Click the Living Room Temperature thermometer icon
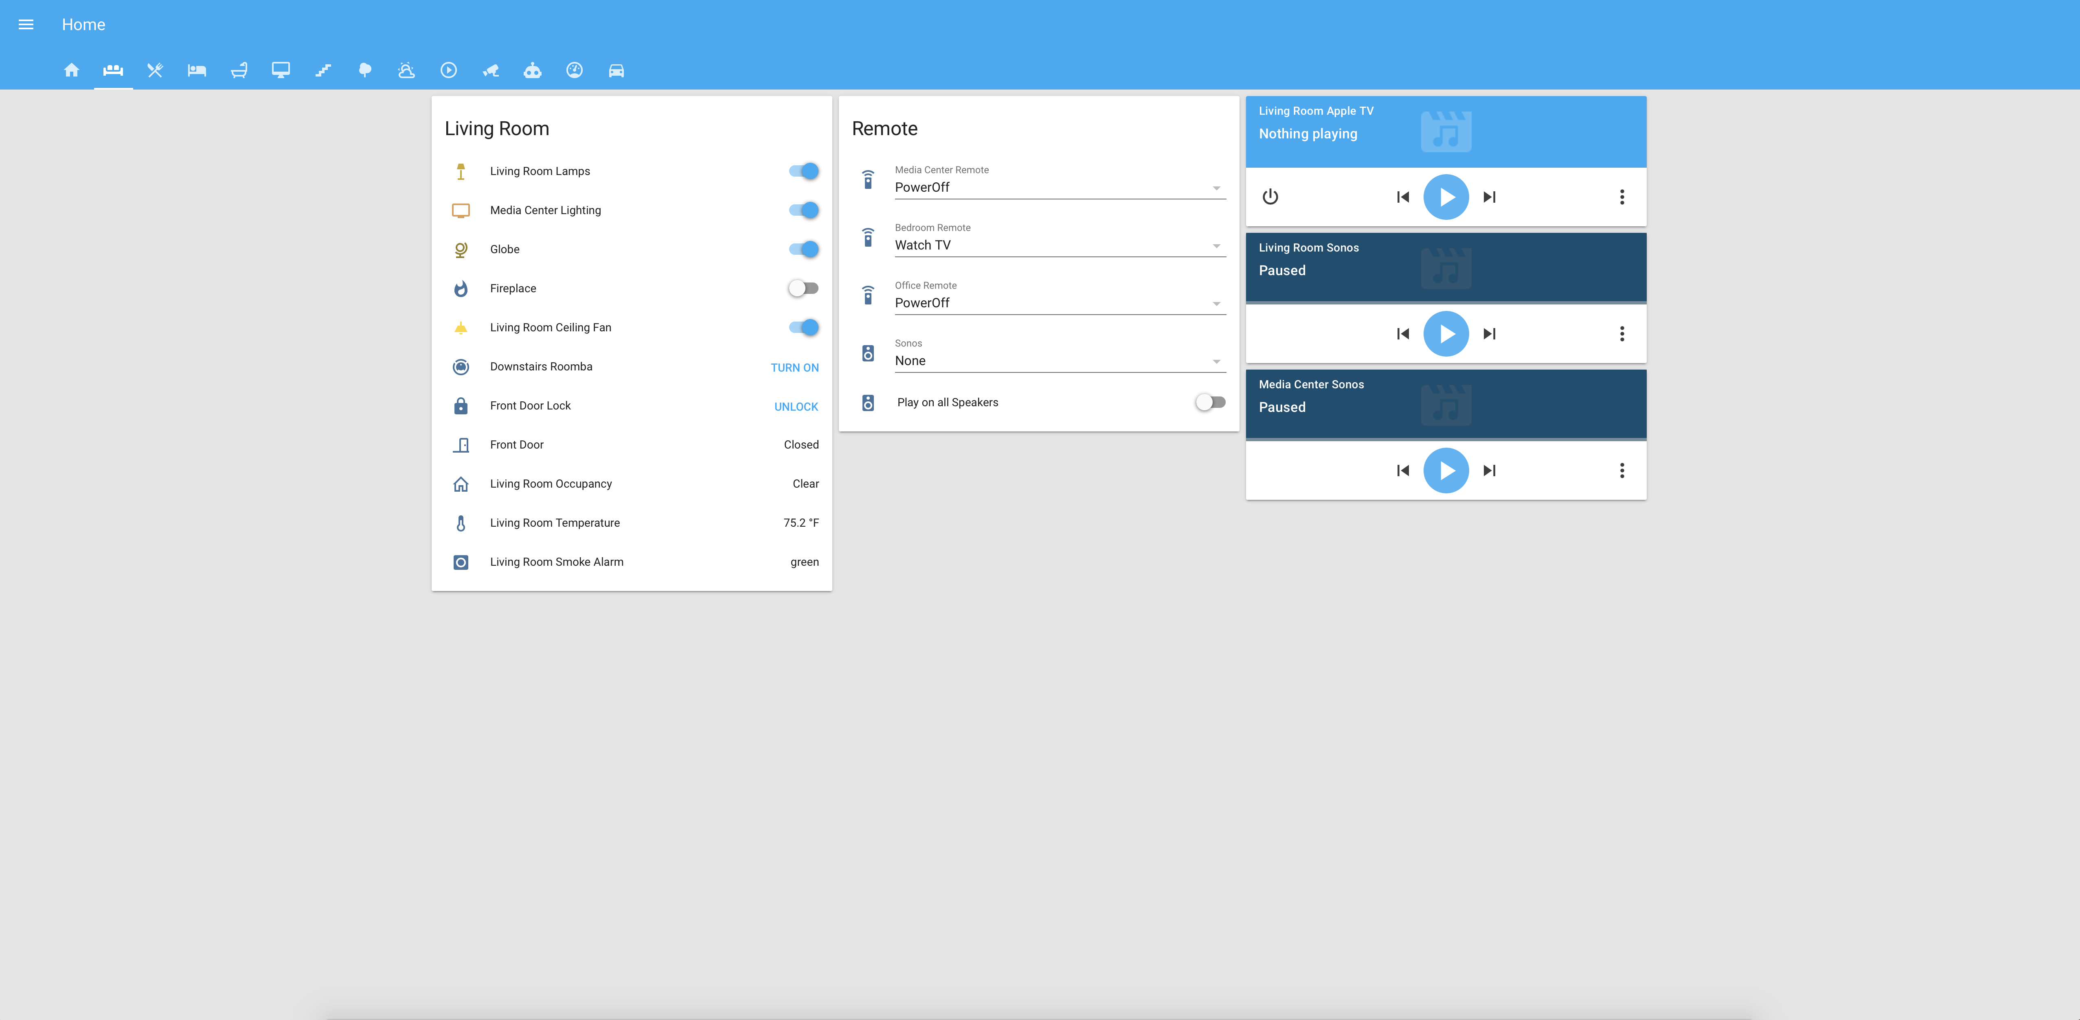 pyautogui.click(x=460, y=523)
